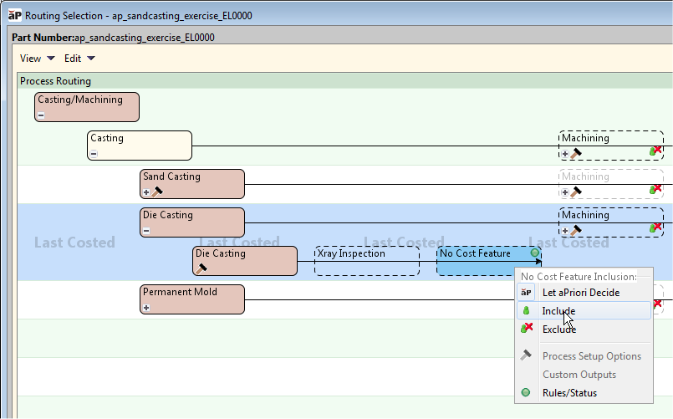673x419 pixels.
Task: Click green status circle on No Cost Feature
Action: pyautogui.click(x=534, y=253)
